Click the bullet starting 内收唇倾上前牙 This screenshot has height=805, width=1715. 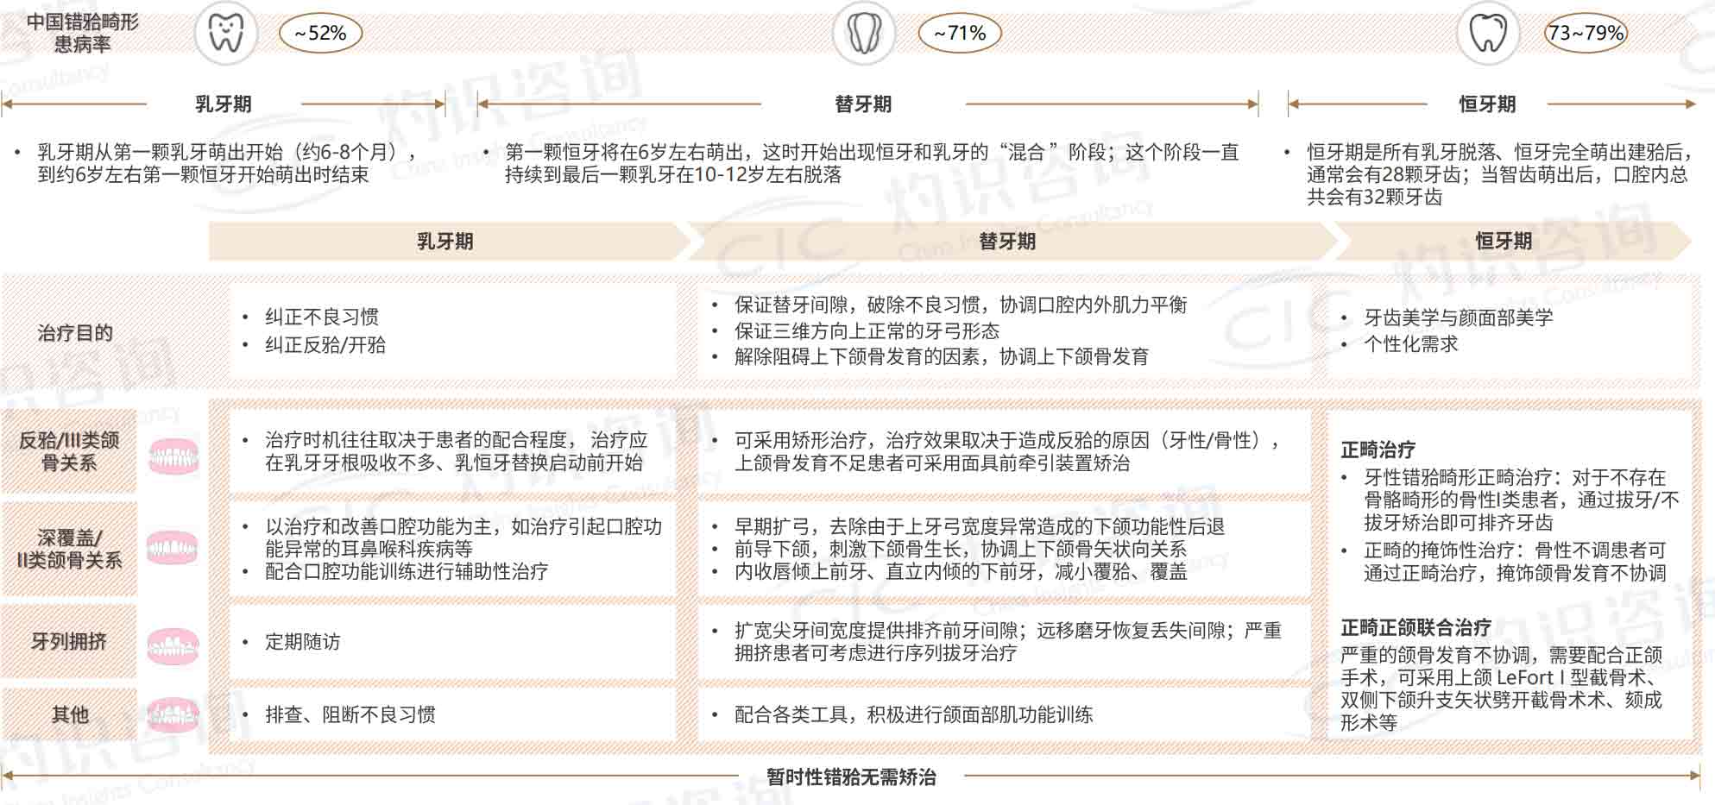961,571
